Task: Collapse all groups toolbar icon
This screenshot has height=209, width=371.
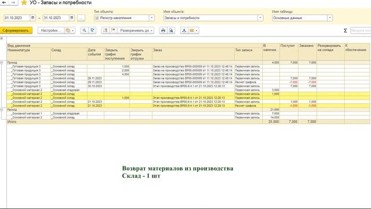Action: tap(113, 30)
